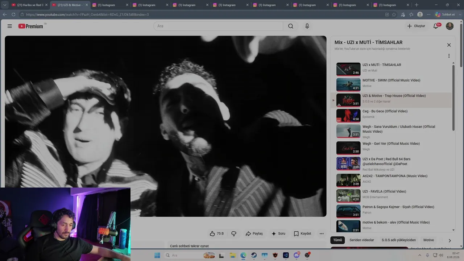Open Patron & Sagopa Kajmer - Siyah
This screenshot has height=261, width=464.
tap(398, 207)
